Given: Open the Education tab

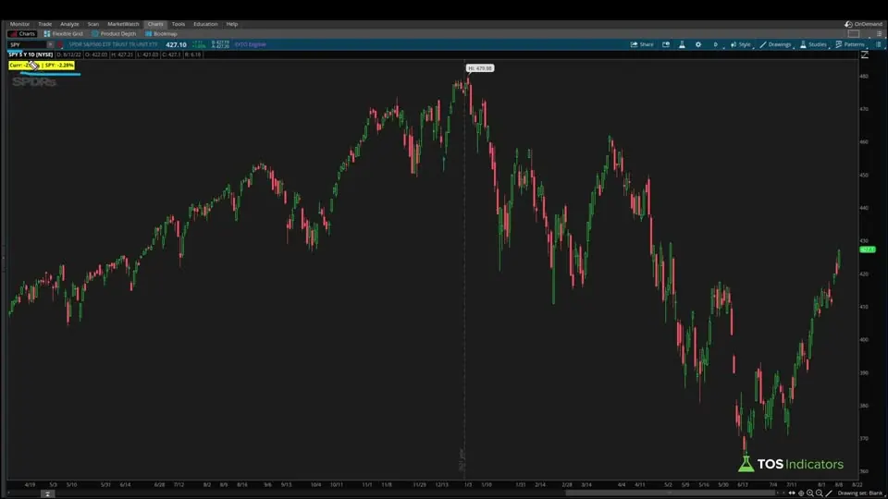Looking at the screenshot, I should coord(205,24).
